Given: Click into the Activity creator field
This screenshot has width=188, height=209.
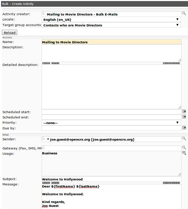Looking at the screenshot, I should coord(111,14).
